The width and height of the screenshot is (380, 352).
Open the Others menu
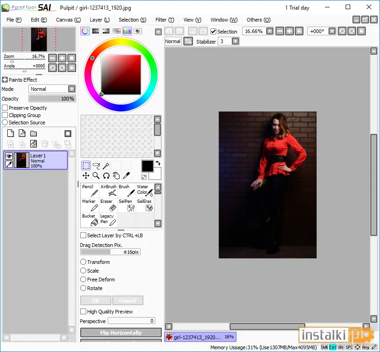click(259, 20)
